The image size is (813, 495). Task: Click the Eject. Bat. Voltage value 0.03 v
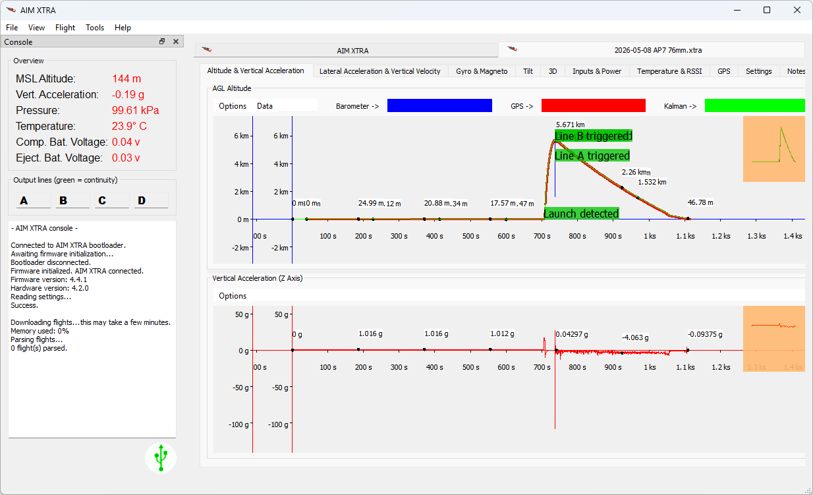126,158
